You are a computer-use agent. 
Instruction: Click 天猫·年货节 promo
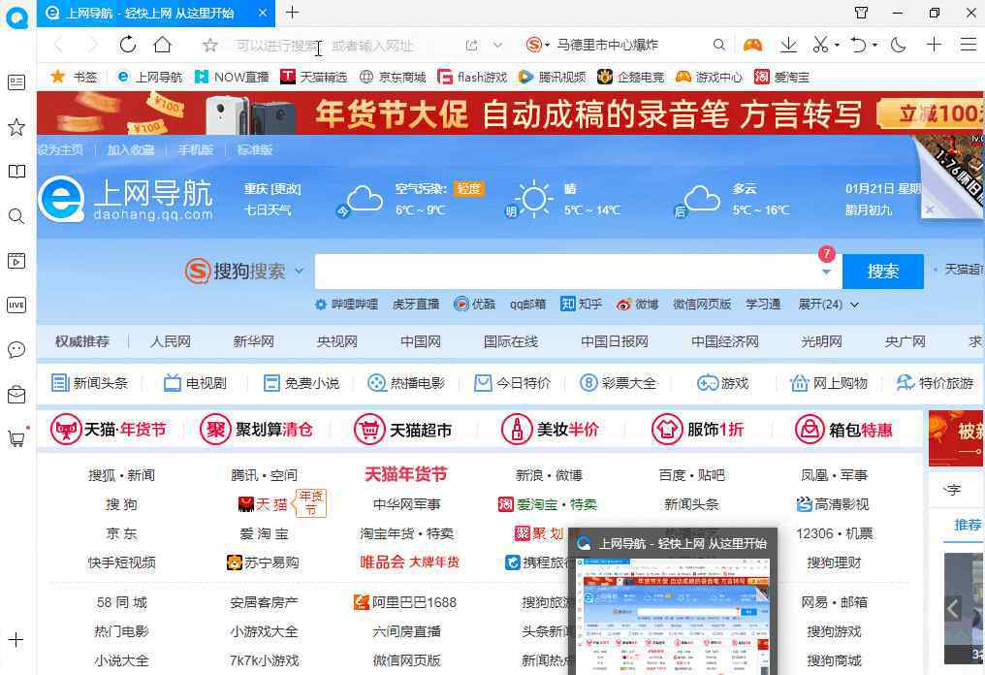coord(108,430)
